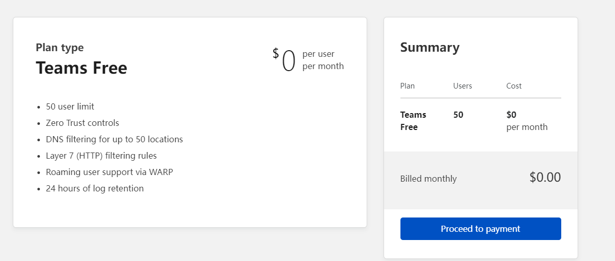Click the large $0 plan price
This screenshot has width=615, height=261.
[285, 60]
